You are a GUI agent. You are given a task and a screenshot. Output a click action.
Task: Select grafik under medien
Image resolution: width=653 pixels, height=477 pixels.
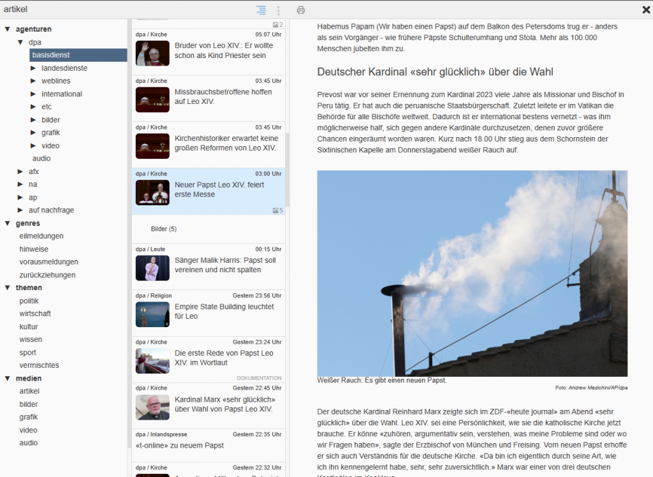point(28,416)
